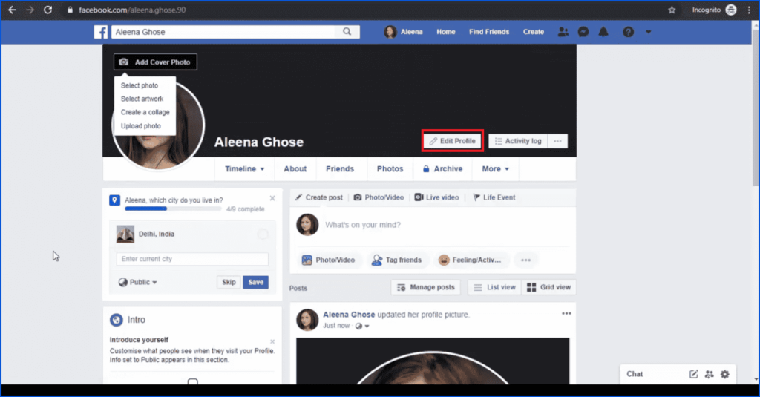760x397 pixels.
Task: Open the Activity log
Action: (x=518, y=141)
